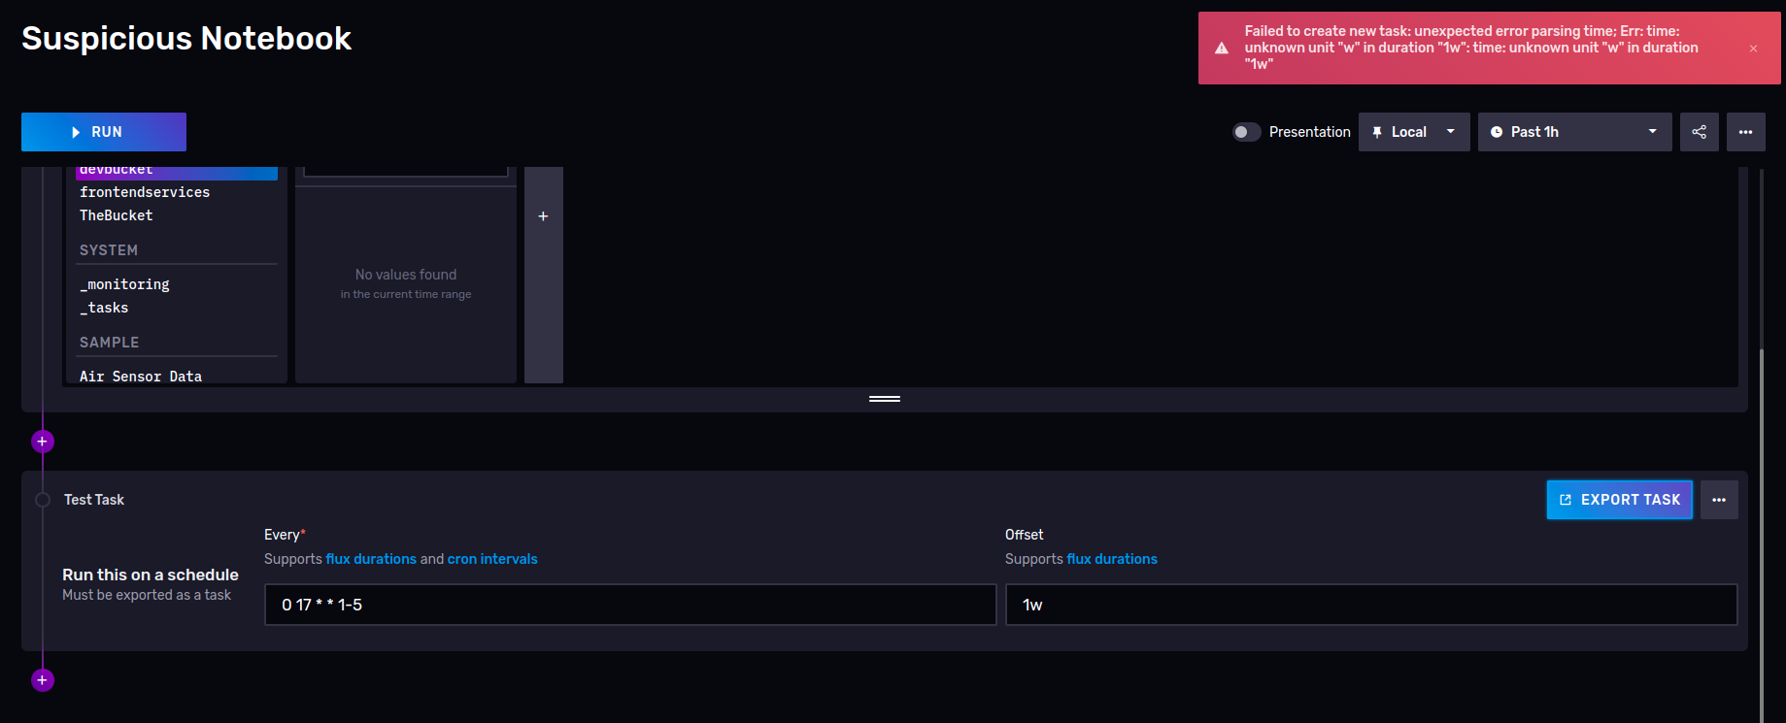Open Test Task cell ellipsis menu
This screenshot has width=1786, height=723.
tap(1719, 500)
